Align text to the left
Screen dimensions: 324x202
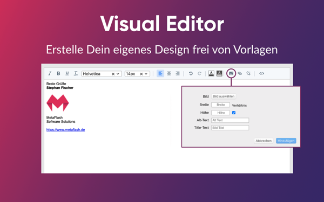click(160, 74)
